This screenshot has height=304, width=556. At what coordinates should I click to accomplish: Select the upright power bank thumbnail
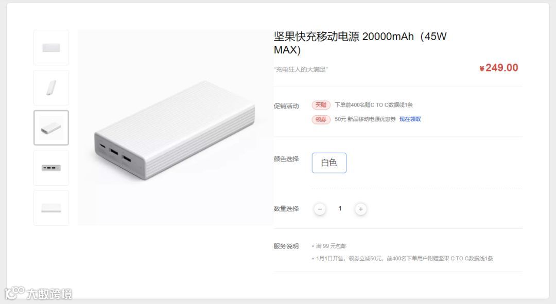click(51, 87)
